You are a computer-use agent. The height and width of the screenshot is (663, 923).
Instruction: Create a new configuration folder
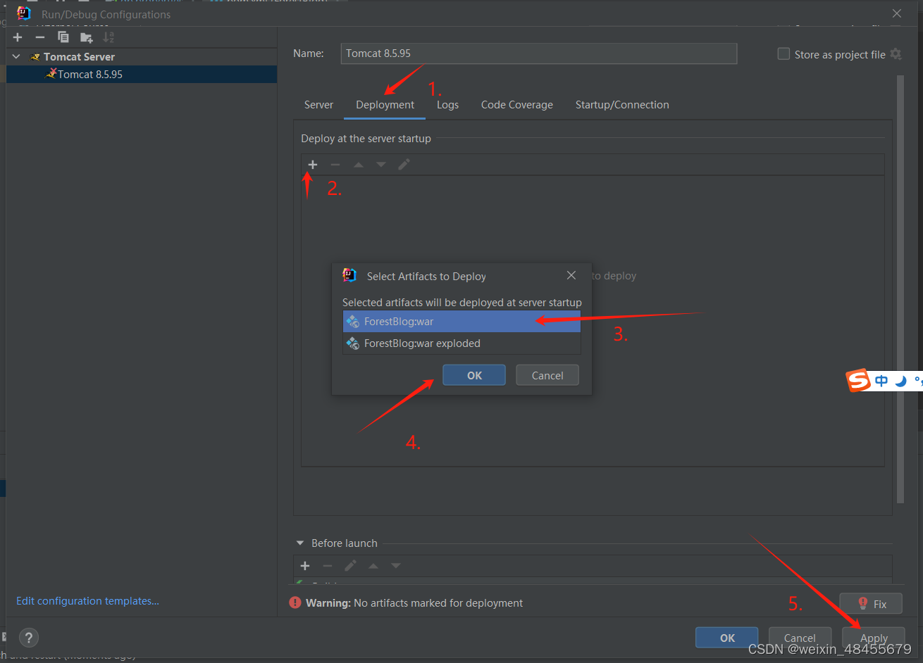coord(86,37)
